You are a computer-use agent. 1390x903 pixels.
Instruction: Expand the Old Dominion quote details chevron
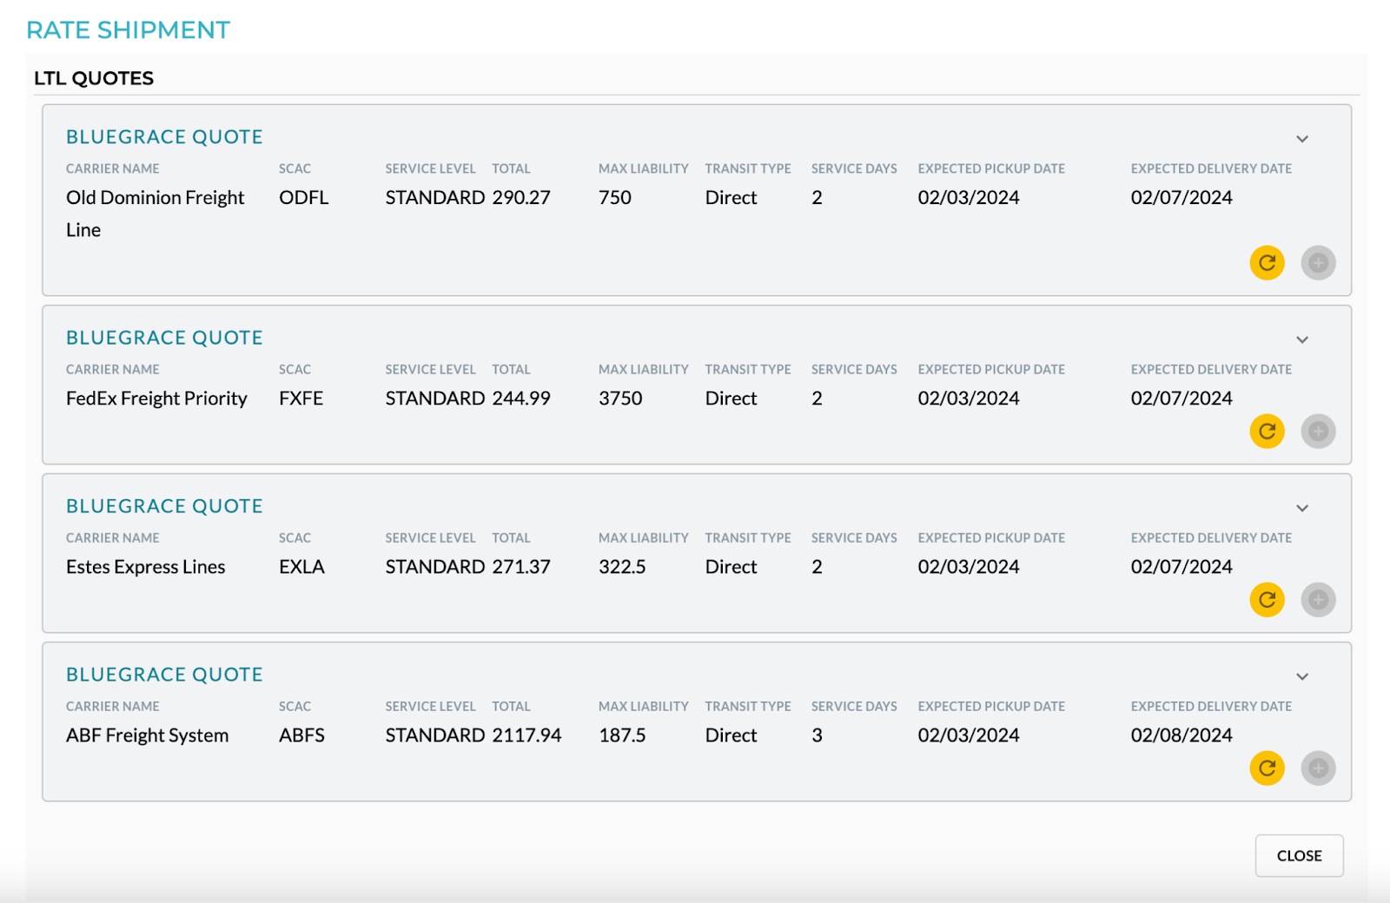coord(1302,139)
